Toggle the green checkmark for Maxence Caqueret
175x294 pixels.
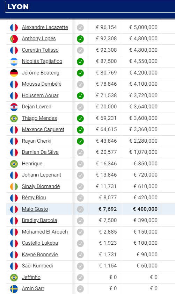tap(80, 130)
